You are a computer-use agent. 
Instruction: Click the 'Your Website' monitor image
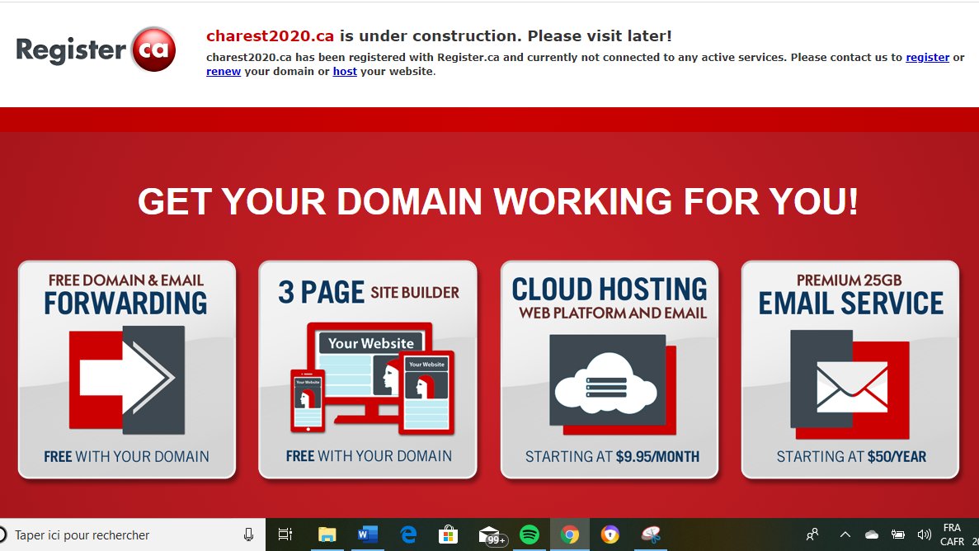[x=371, y=372]
